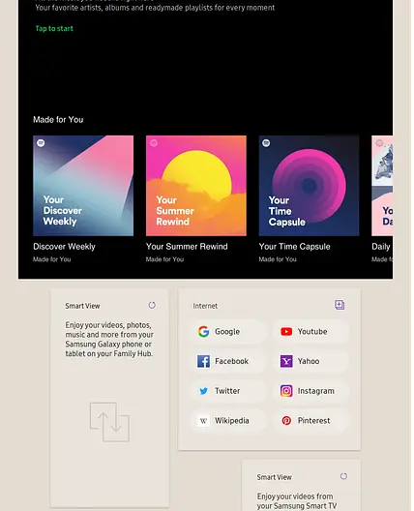414x511 pixels.
Task: Open Your Summer Rewind playlist cover
Action: coord(196,186)
